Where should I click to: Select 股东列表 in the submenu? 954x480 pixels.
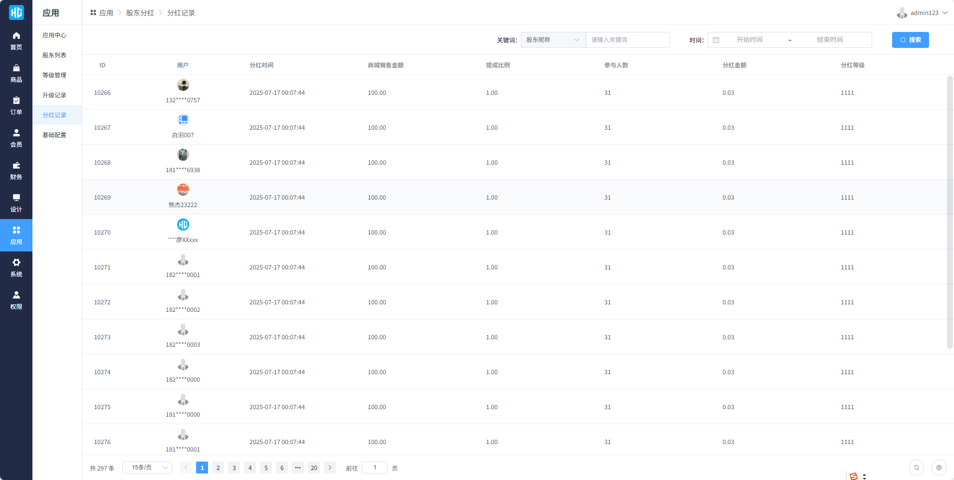tap(54, 55)
